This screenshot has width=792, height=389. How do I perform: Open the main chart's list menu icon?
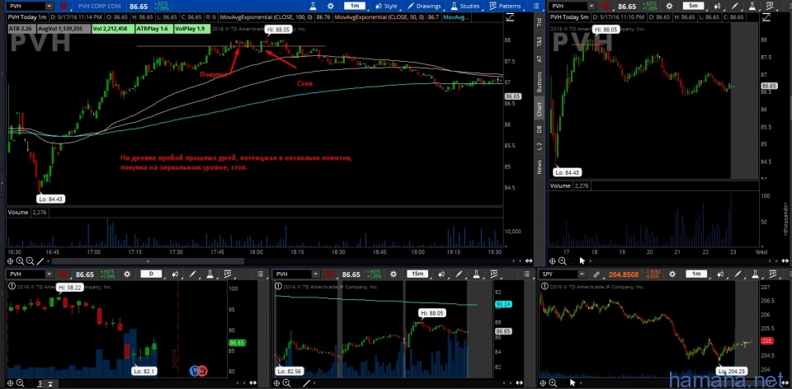(x=536, y=6)
